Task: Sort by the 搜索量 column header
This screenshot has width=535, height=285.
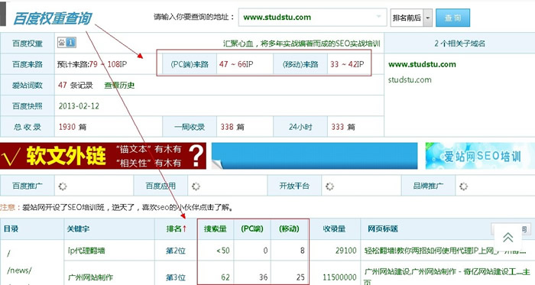Action: tap(216, 228)
